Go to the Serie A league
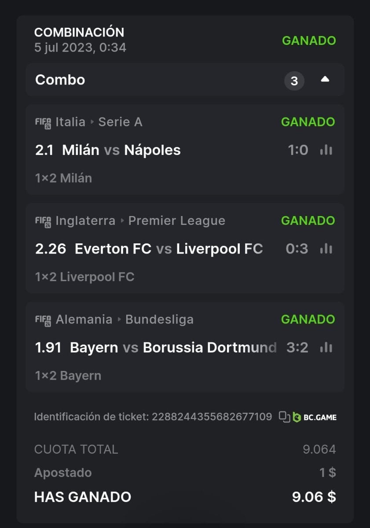This screenshot has width=370, height=528. pyautogui.click(x=120, y=122)
